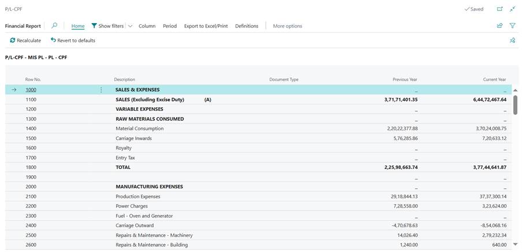Open the Home tab
Screen dimensions: 522x252
coord(78,26)
